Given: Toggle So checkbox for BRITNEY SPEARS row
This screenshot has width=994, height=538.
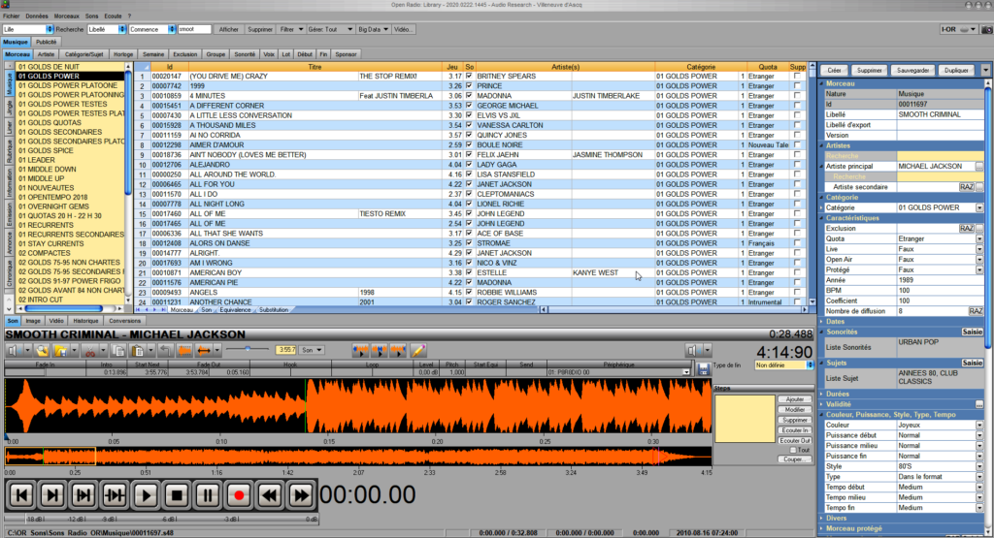Looking at the screenshot, I should pyautogui.click(x=470, y=76).
